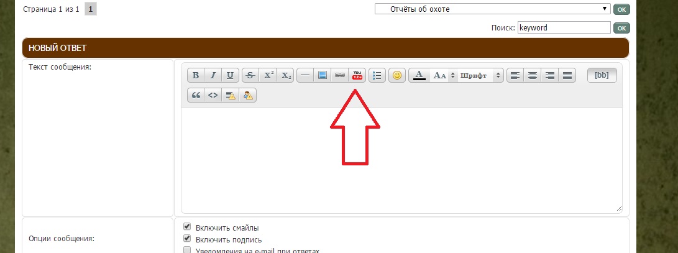Click the keyword search input field
The height and width of the screenshot is (253, 678).
(564, 28)
